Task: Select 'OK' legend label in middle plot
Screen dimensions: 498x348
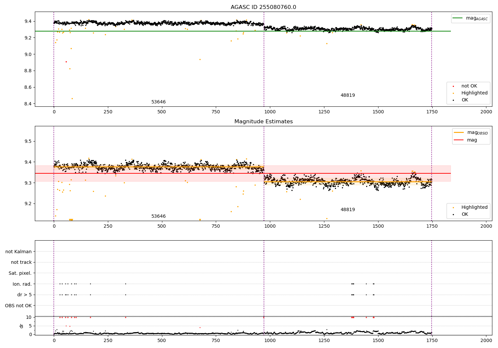Action: [464, 214]
